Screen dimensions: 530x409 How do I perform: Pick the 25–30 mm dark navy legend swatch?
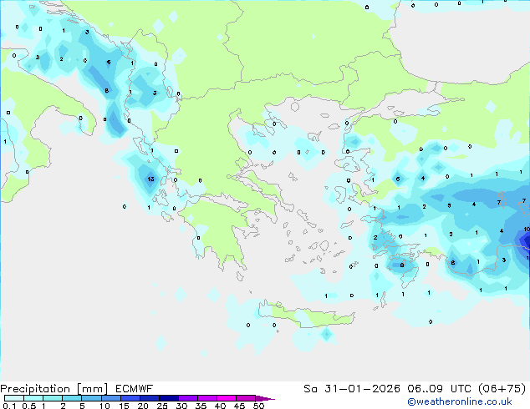click(168, 398)
